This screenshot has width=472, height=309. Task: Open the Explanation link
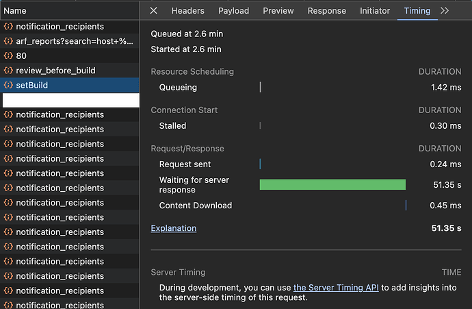(173, 228)
